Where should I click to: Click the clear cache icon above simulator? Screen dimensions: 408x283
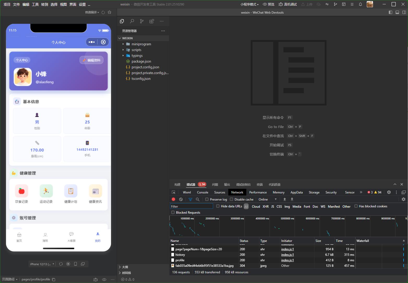[x=109, y=12]
